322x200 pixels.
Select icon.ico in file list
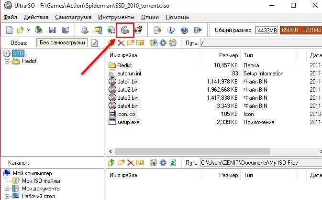[126, 114]
